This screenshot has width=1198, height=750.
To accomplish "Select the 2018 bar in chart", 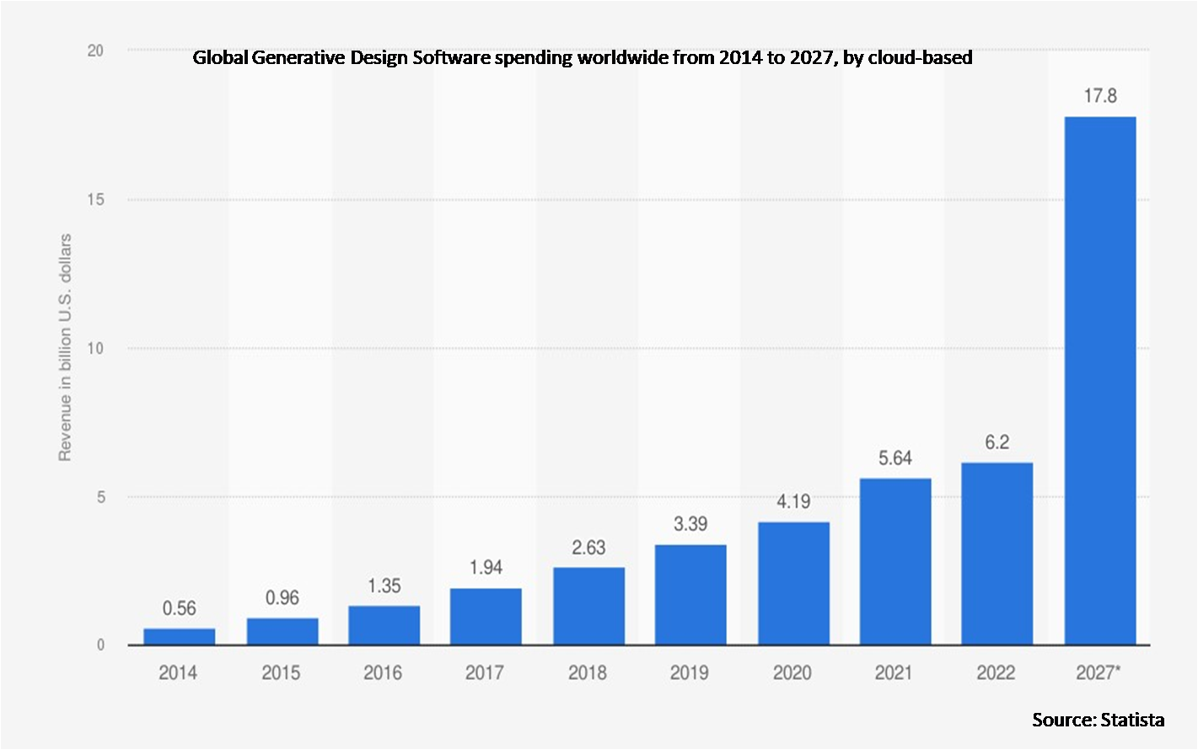I will click(588, 607).
